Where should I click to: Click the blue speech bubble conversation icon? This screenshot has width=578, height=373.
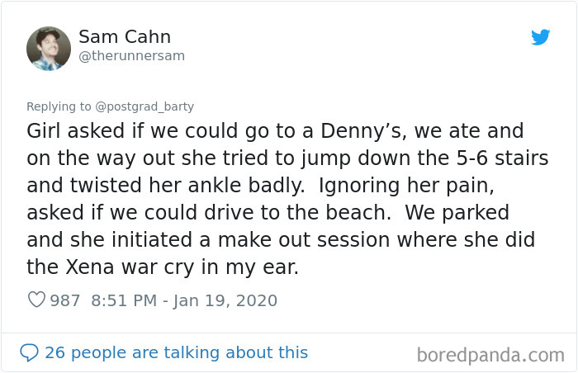pos(29,352)
